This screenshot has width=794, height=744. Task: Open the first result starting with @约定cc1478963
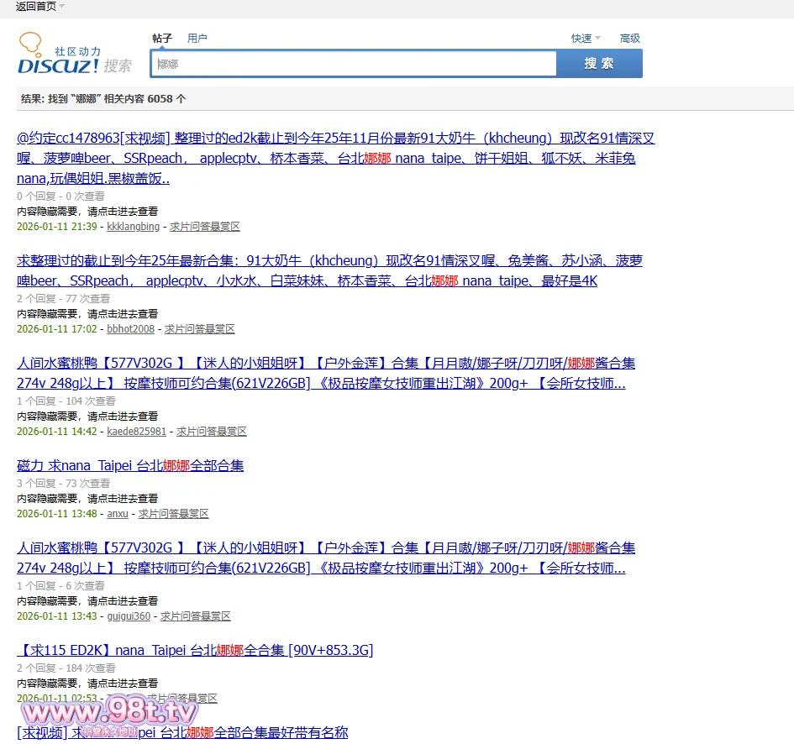(x=336, y=139)
